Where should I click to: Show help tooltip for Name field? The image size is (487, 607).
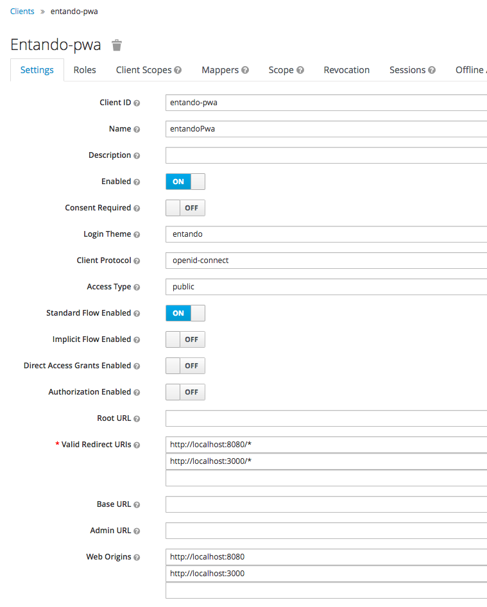pyautogui.click(x=137, y=130)
